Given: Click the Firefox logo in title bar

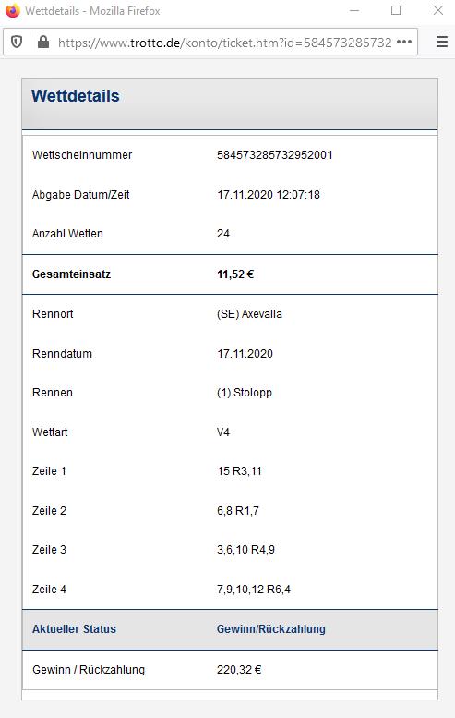Looking at the screenshot, I should coord(12,10).
